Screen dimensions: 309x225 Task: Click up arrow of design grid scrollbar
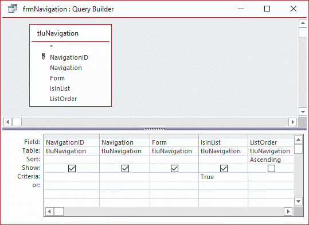point(298,140)
